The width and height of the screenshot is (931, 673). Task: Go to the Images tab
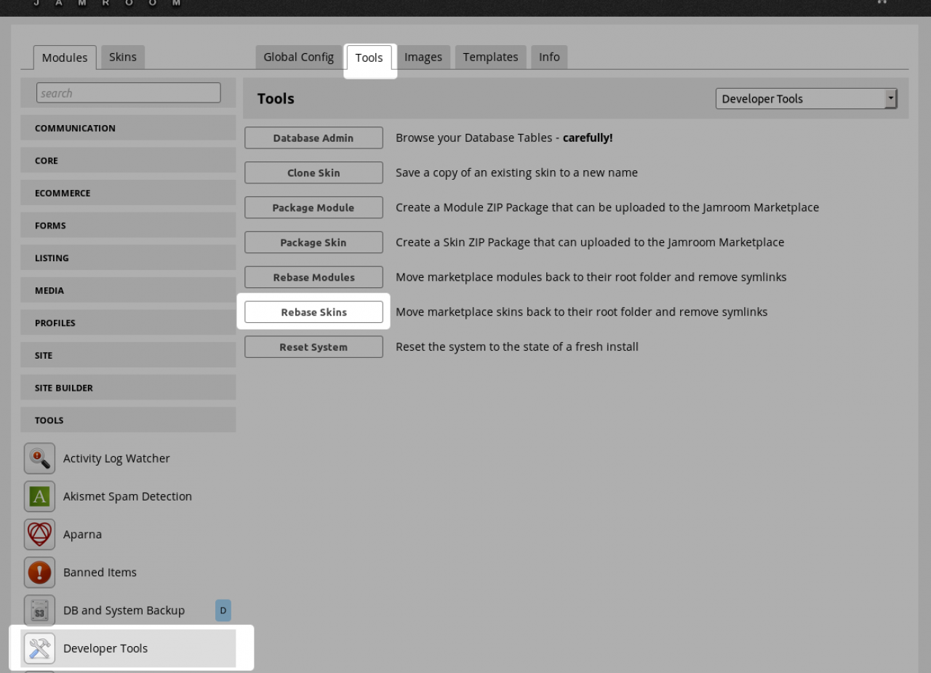[x=423, y=57]
